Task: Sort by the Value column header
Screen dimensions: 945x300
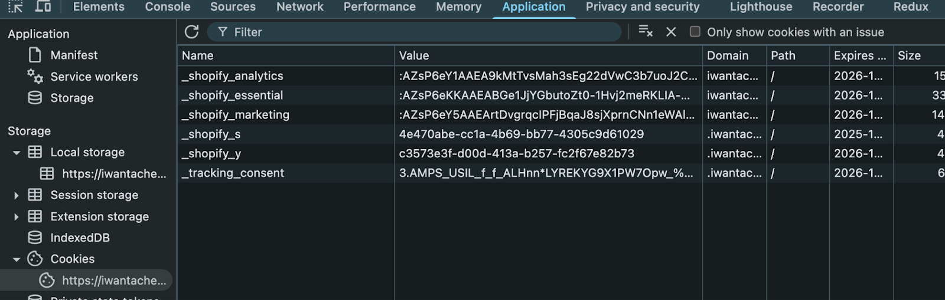Action: pos(548,55)
